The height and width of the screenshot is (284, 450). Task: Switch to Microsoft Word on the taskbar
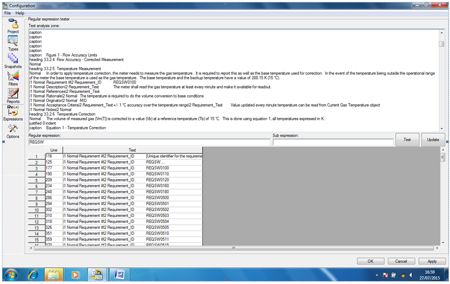(119, 275)
